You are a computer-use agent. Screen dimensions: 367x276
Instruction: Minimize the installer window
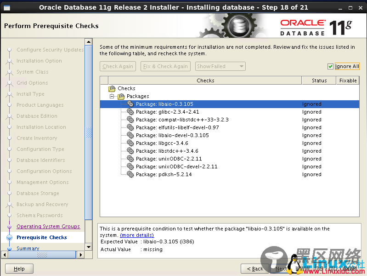(x=340, y=8)
